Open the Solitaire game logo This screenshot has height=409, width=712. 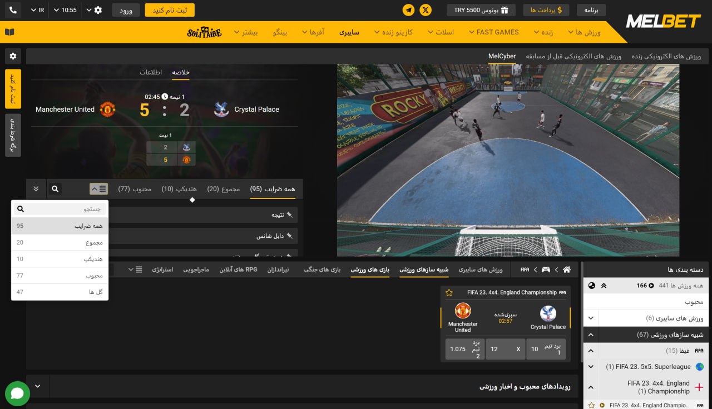pos(204,32)
